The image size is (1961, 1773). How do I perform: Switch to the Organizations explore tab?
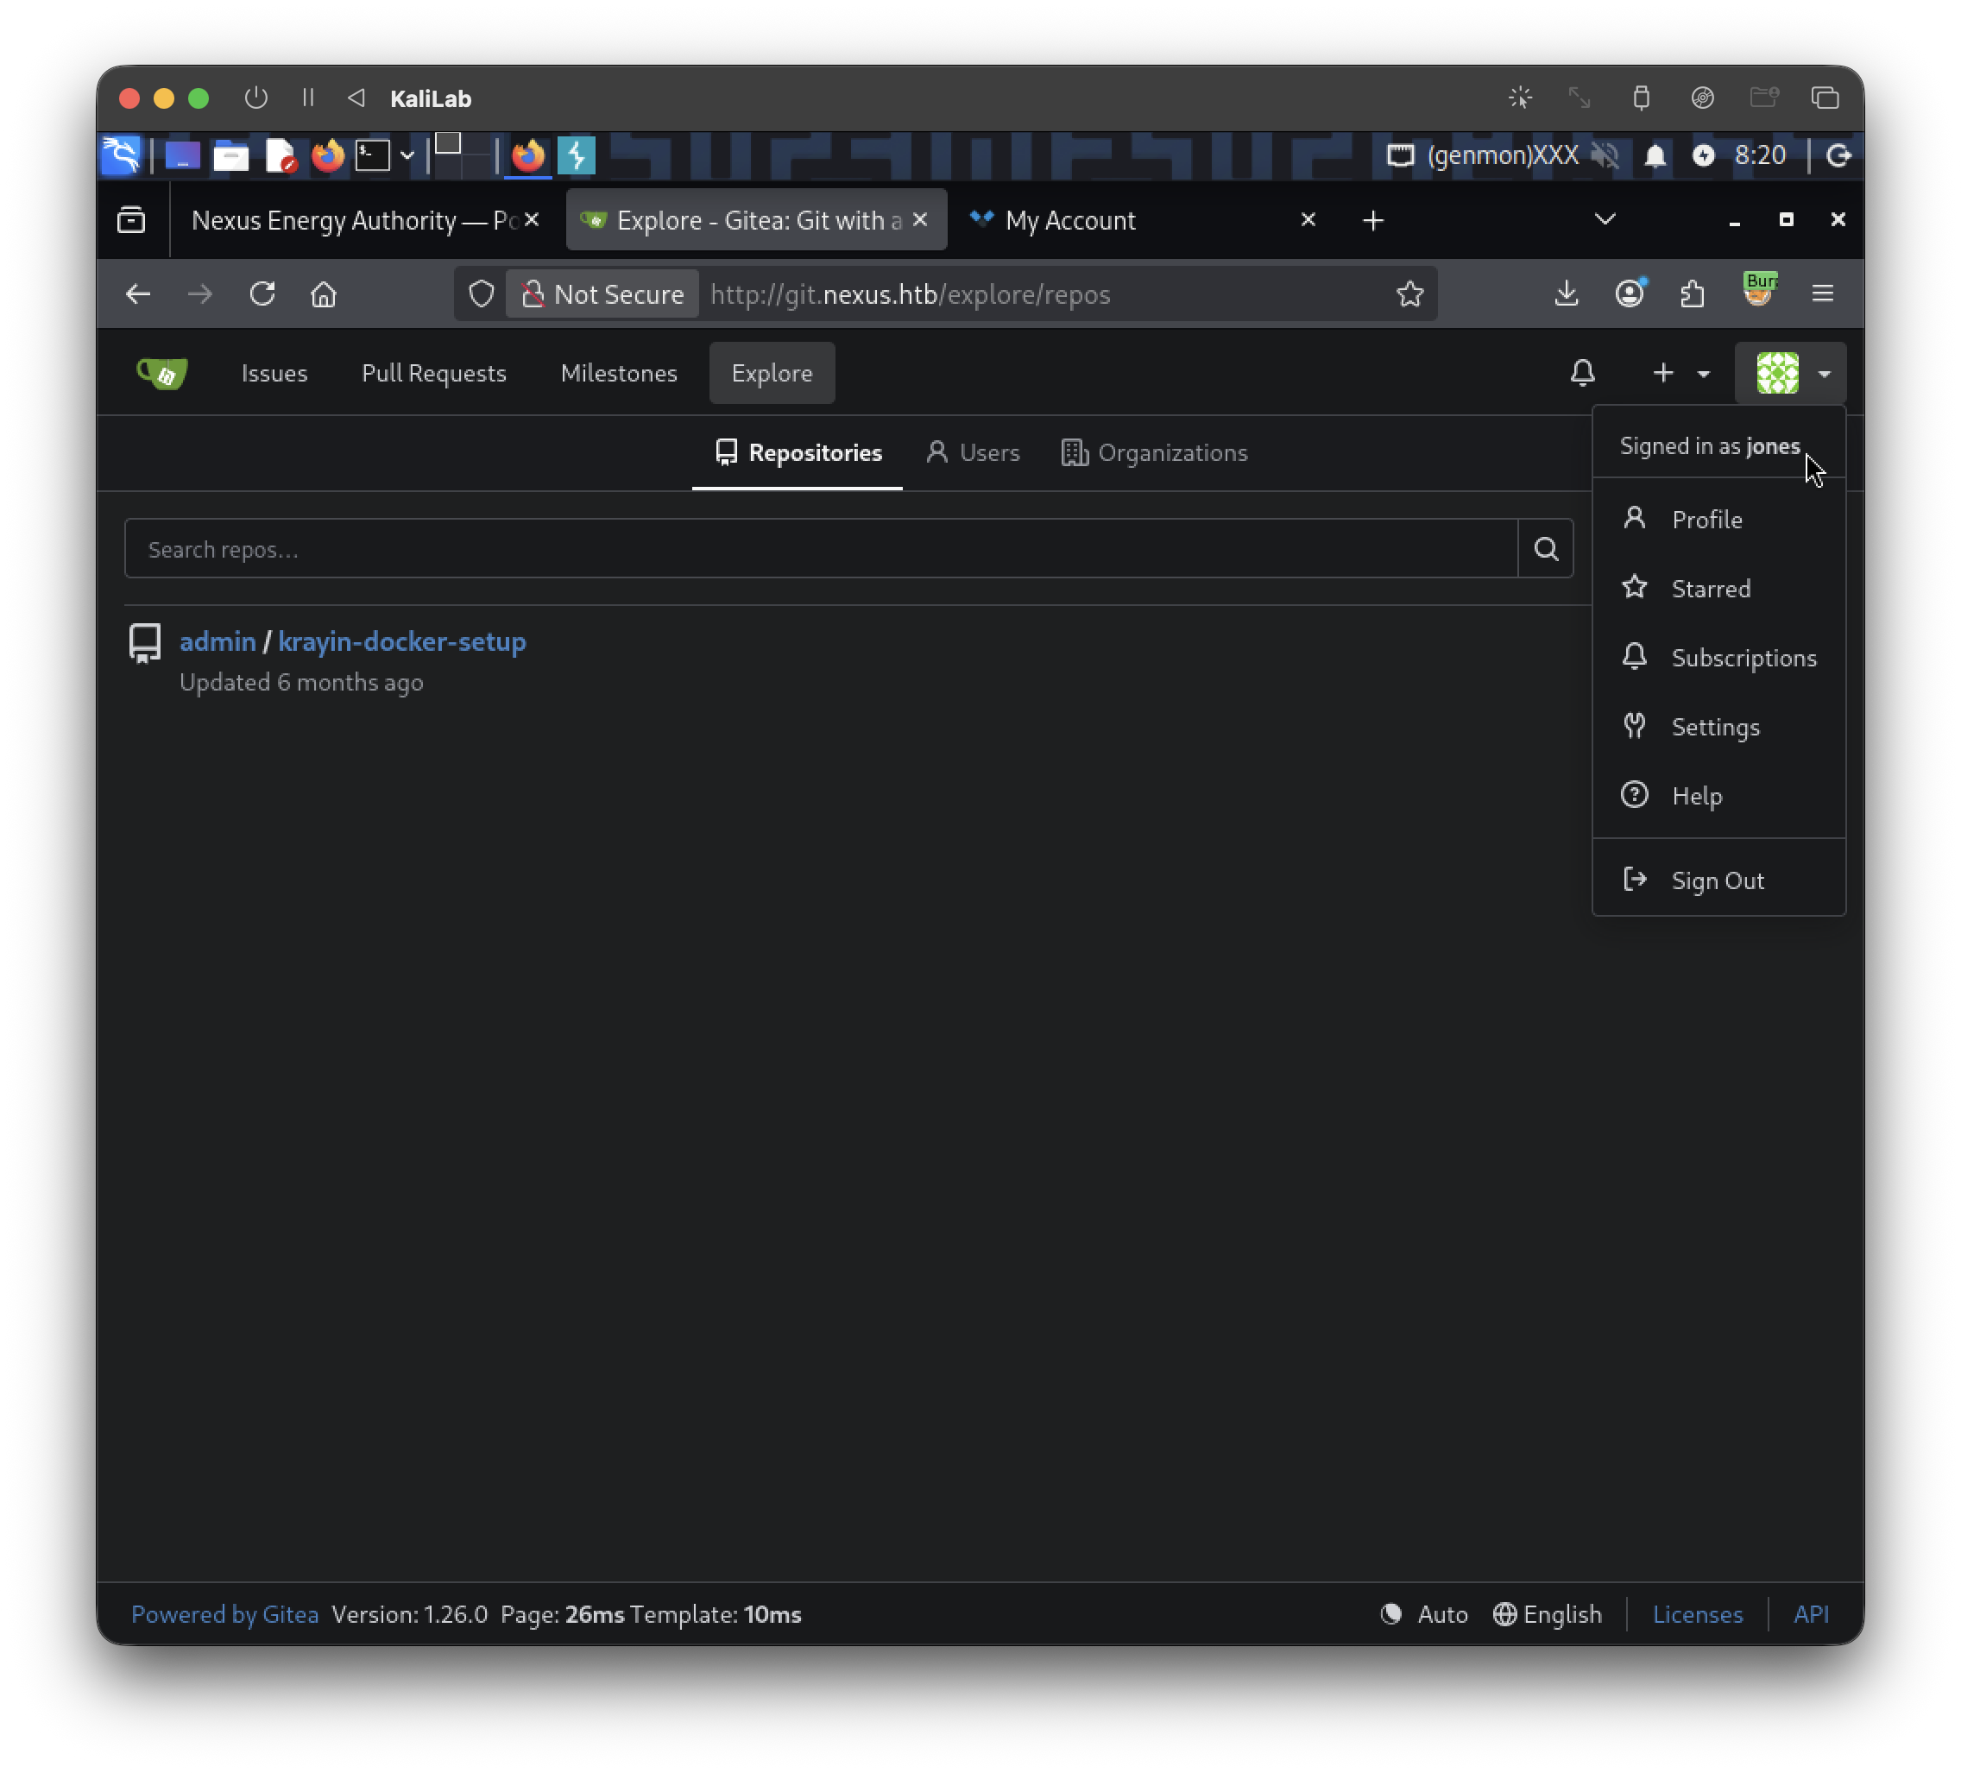point(1154,453)
